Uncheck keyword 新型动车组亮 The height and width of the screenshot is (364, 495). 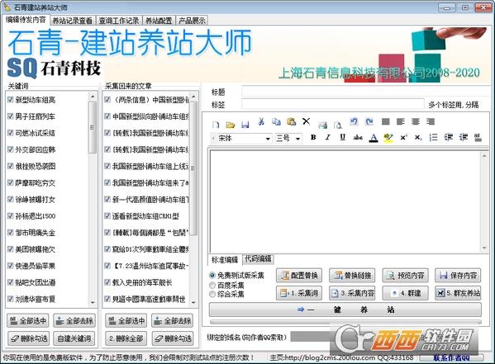(x=11, y=100)
